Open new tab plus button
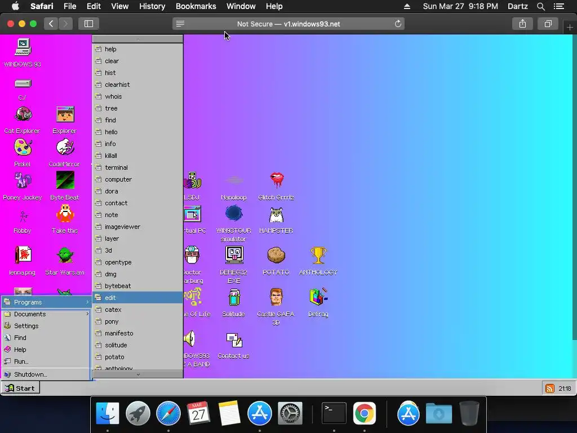The height and width of the screenshot is (433, 577). 570,27
